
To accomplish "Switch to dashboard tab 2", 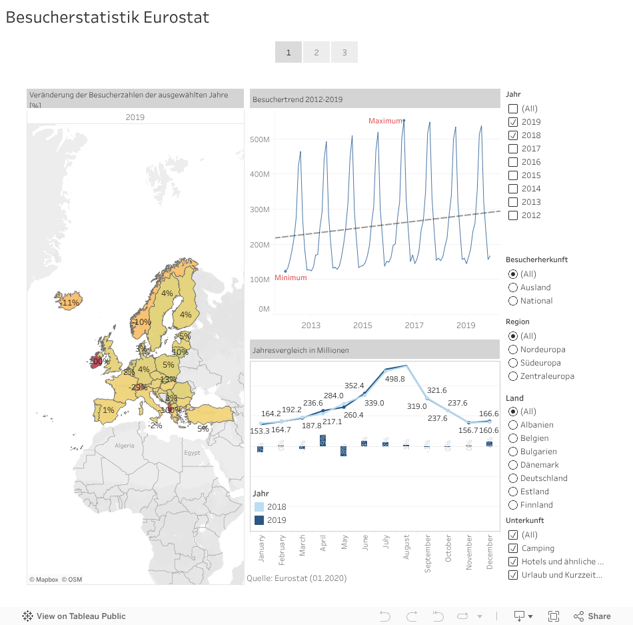I will pyautogui.click(x=316, y=52).
